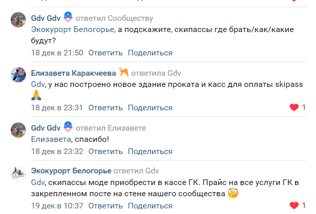Click Ответить under Елизавета's 23:31 comment

click(105, 108)
